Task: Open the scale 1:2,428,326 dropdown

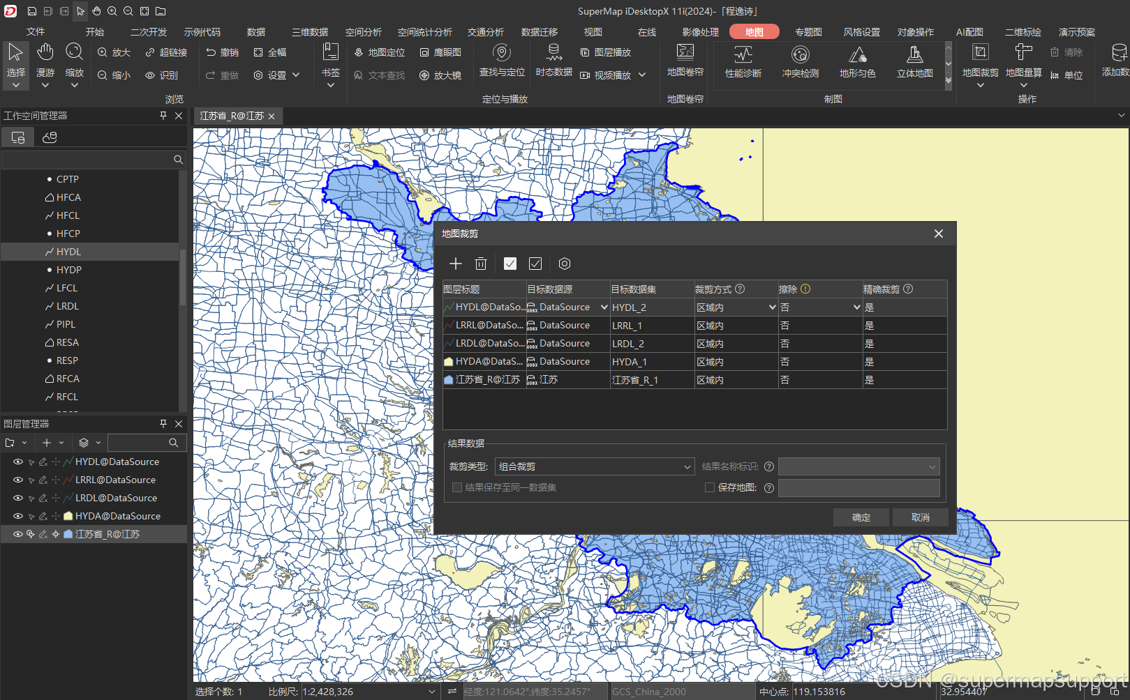Action: point(432,692)
